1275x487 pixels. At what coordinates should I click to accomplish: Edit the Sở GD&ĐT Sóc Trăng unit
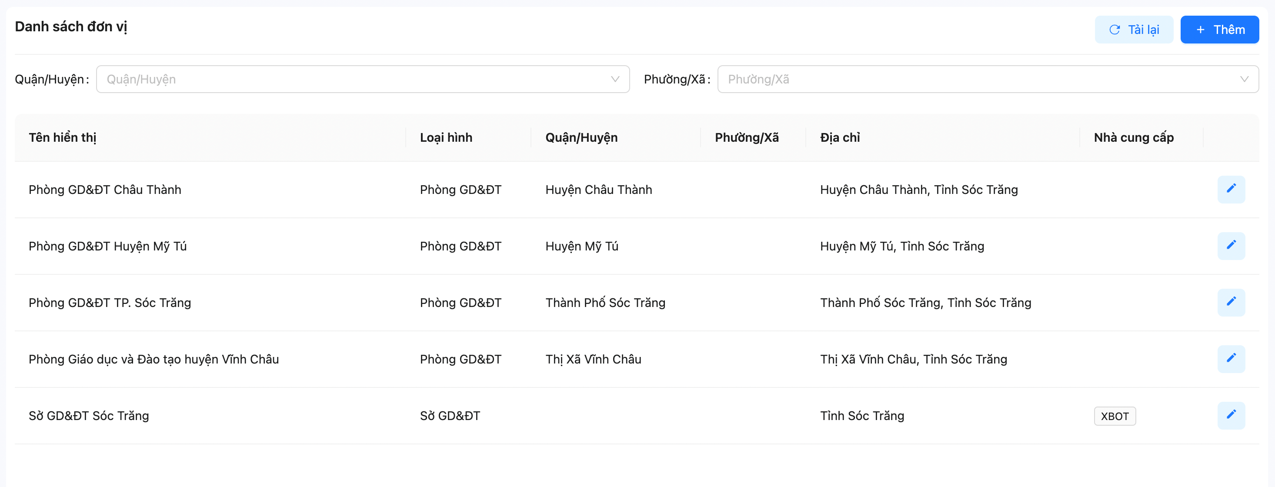click(x=1231, y=415)
